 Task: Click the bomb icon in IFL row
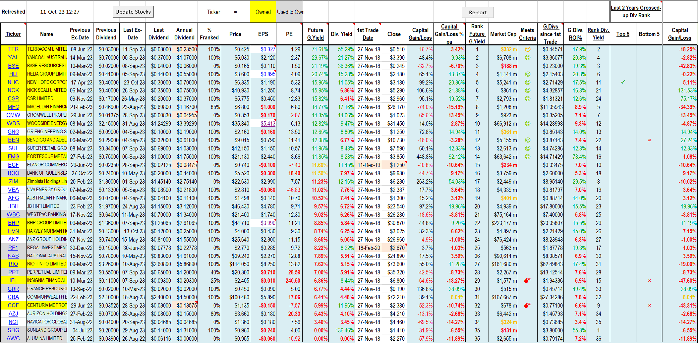[527, 281]
